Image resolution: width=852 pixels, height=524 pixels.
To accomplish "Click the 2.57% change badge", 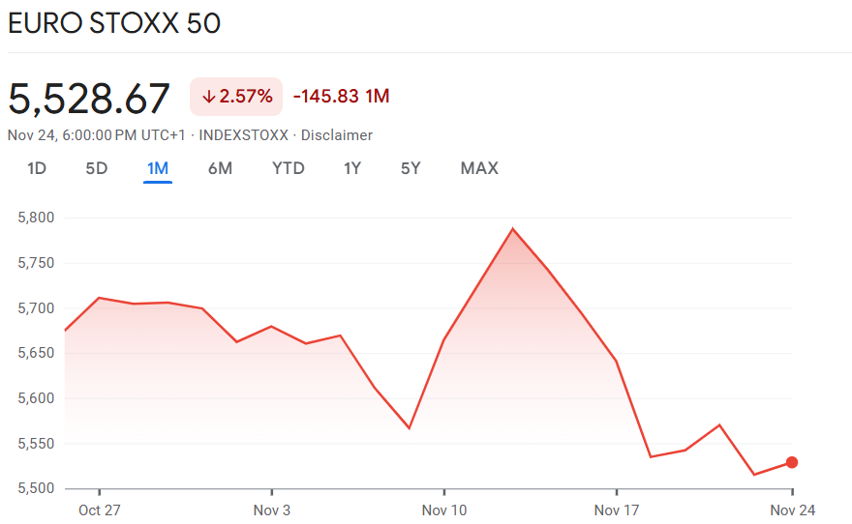I will [236, 97].
